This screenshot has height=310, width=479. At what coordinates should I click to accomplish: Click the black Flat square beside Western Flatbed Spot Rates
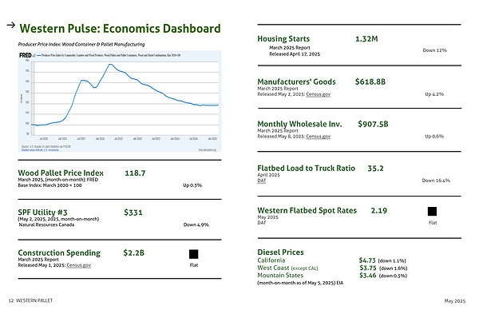click(432, 211)
